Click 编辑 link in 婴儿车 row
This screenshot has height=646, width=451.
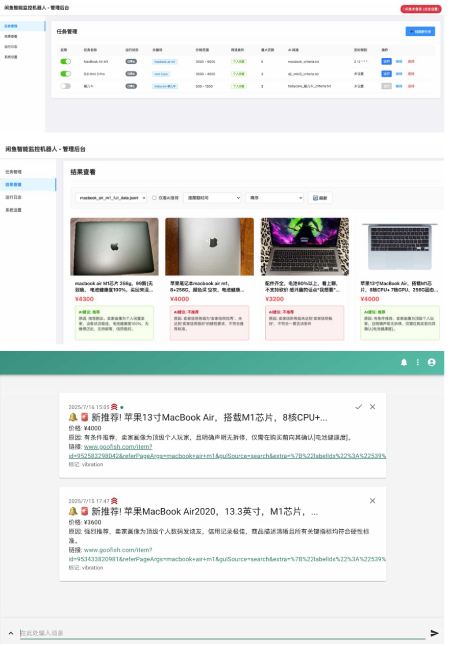(x=399, y=86)
